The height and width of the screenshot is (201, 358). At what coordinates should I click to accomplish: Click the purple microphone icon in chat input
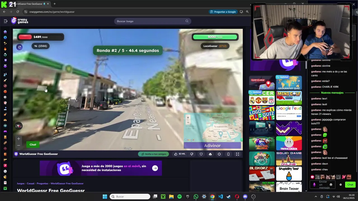pos(314,185)
